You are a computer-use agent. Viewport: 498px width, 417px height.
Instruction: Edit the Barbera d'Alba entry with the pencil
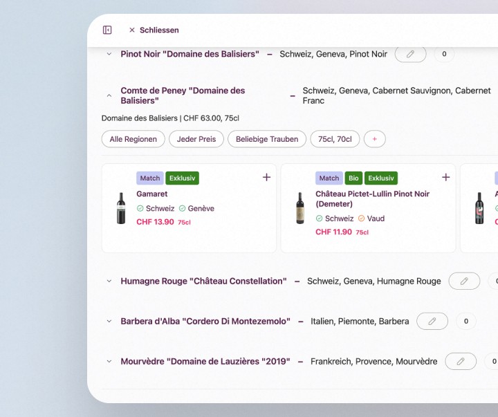[432, 321]
